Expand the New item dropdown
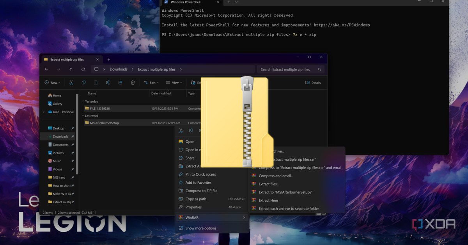The image size is (468, 245). 52,83
